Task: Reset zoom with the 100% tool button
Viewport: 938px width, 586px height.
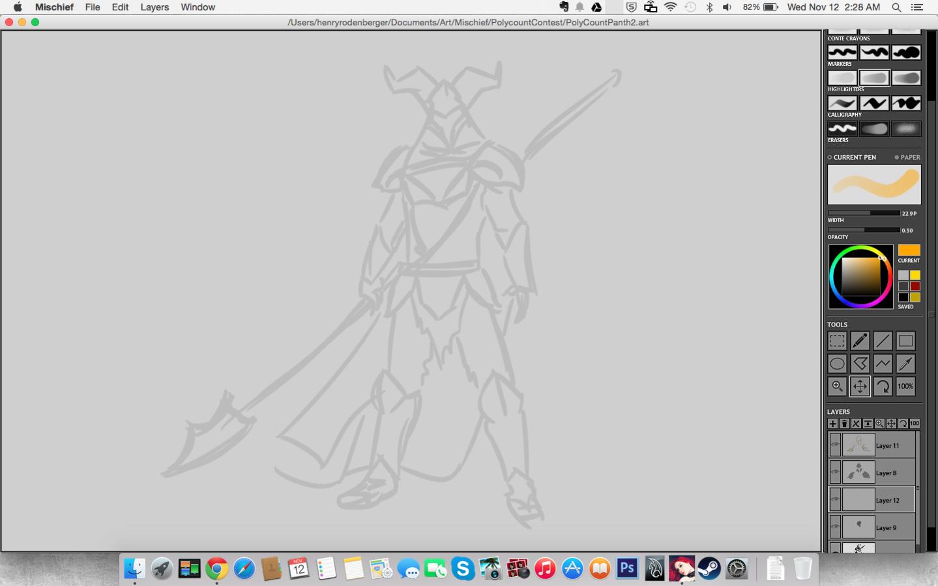Action: (x=905, y=387)
